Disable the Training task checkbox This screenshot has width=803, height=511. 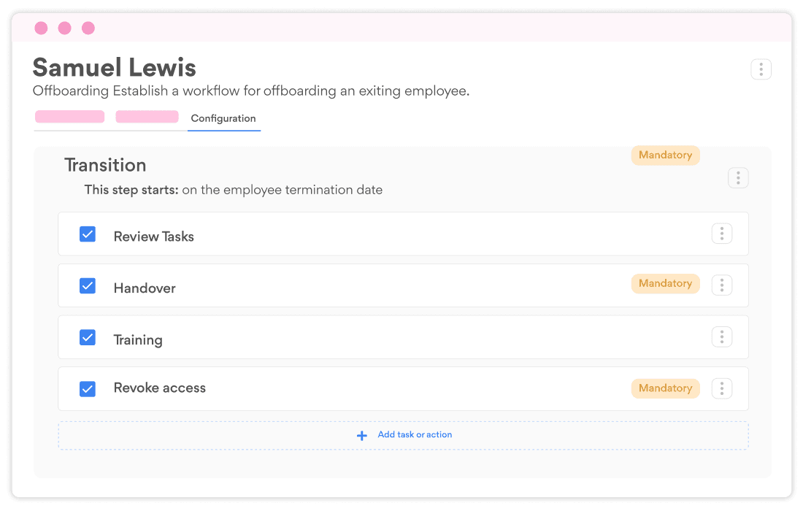pyautogui.click(x=88, y=337)
